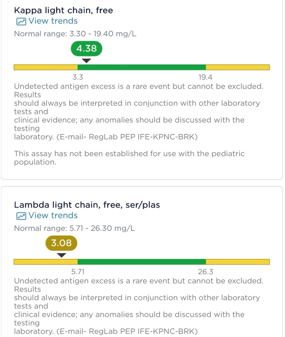The width and height of the screenshot is (285, 337).
Task: Select the "Kappa light chain, free" heading
Action: point(63,11)
